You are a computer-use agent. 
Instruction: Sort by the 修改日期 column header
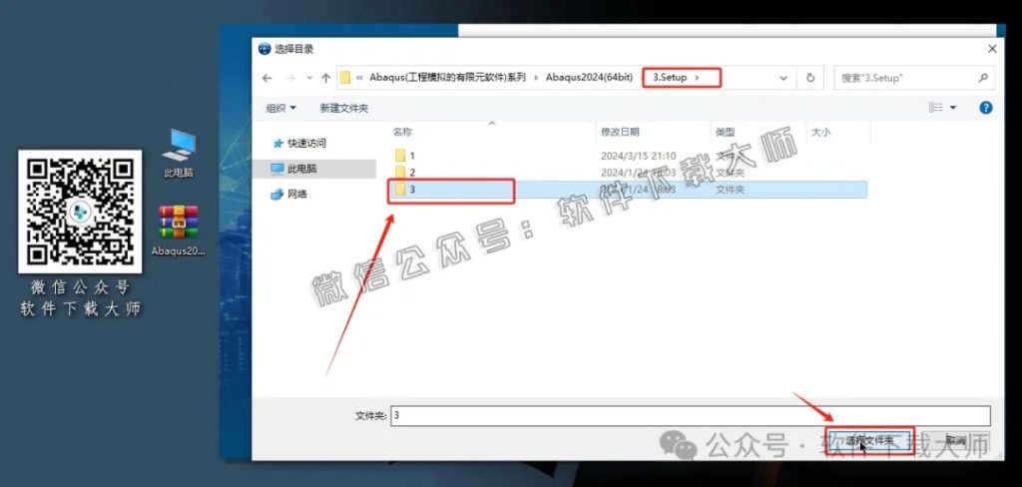(620, 132)
